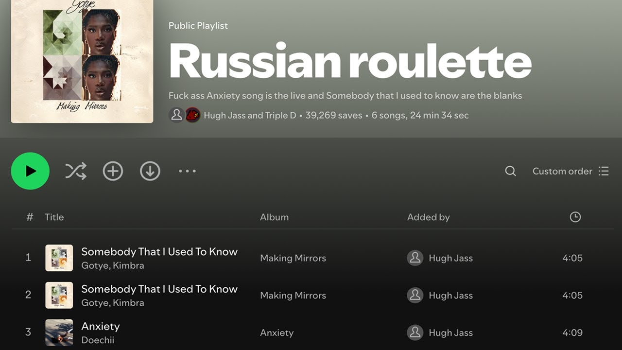Sort by duration clock icon header
The height and width of the screenshot is (350, 622).
575,217
